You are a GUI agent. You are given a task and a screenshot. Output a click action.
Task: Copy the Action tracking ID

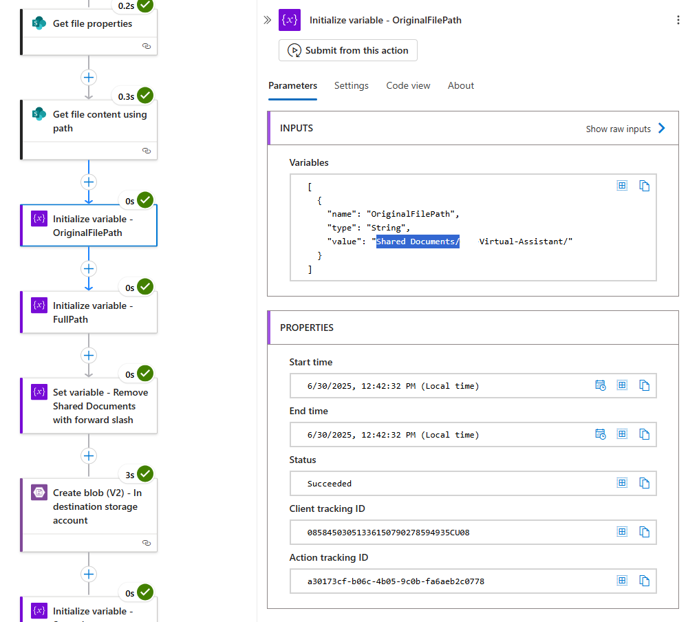point(645,581)
